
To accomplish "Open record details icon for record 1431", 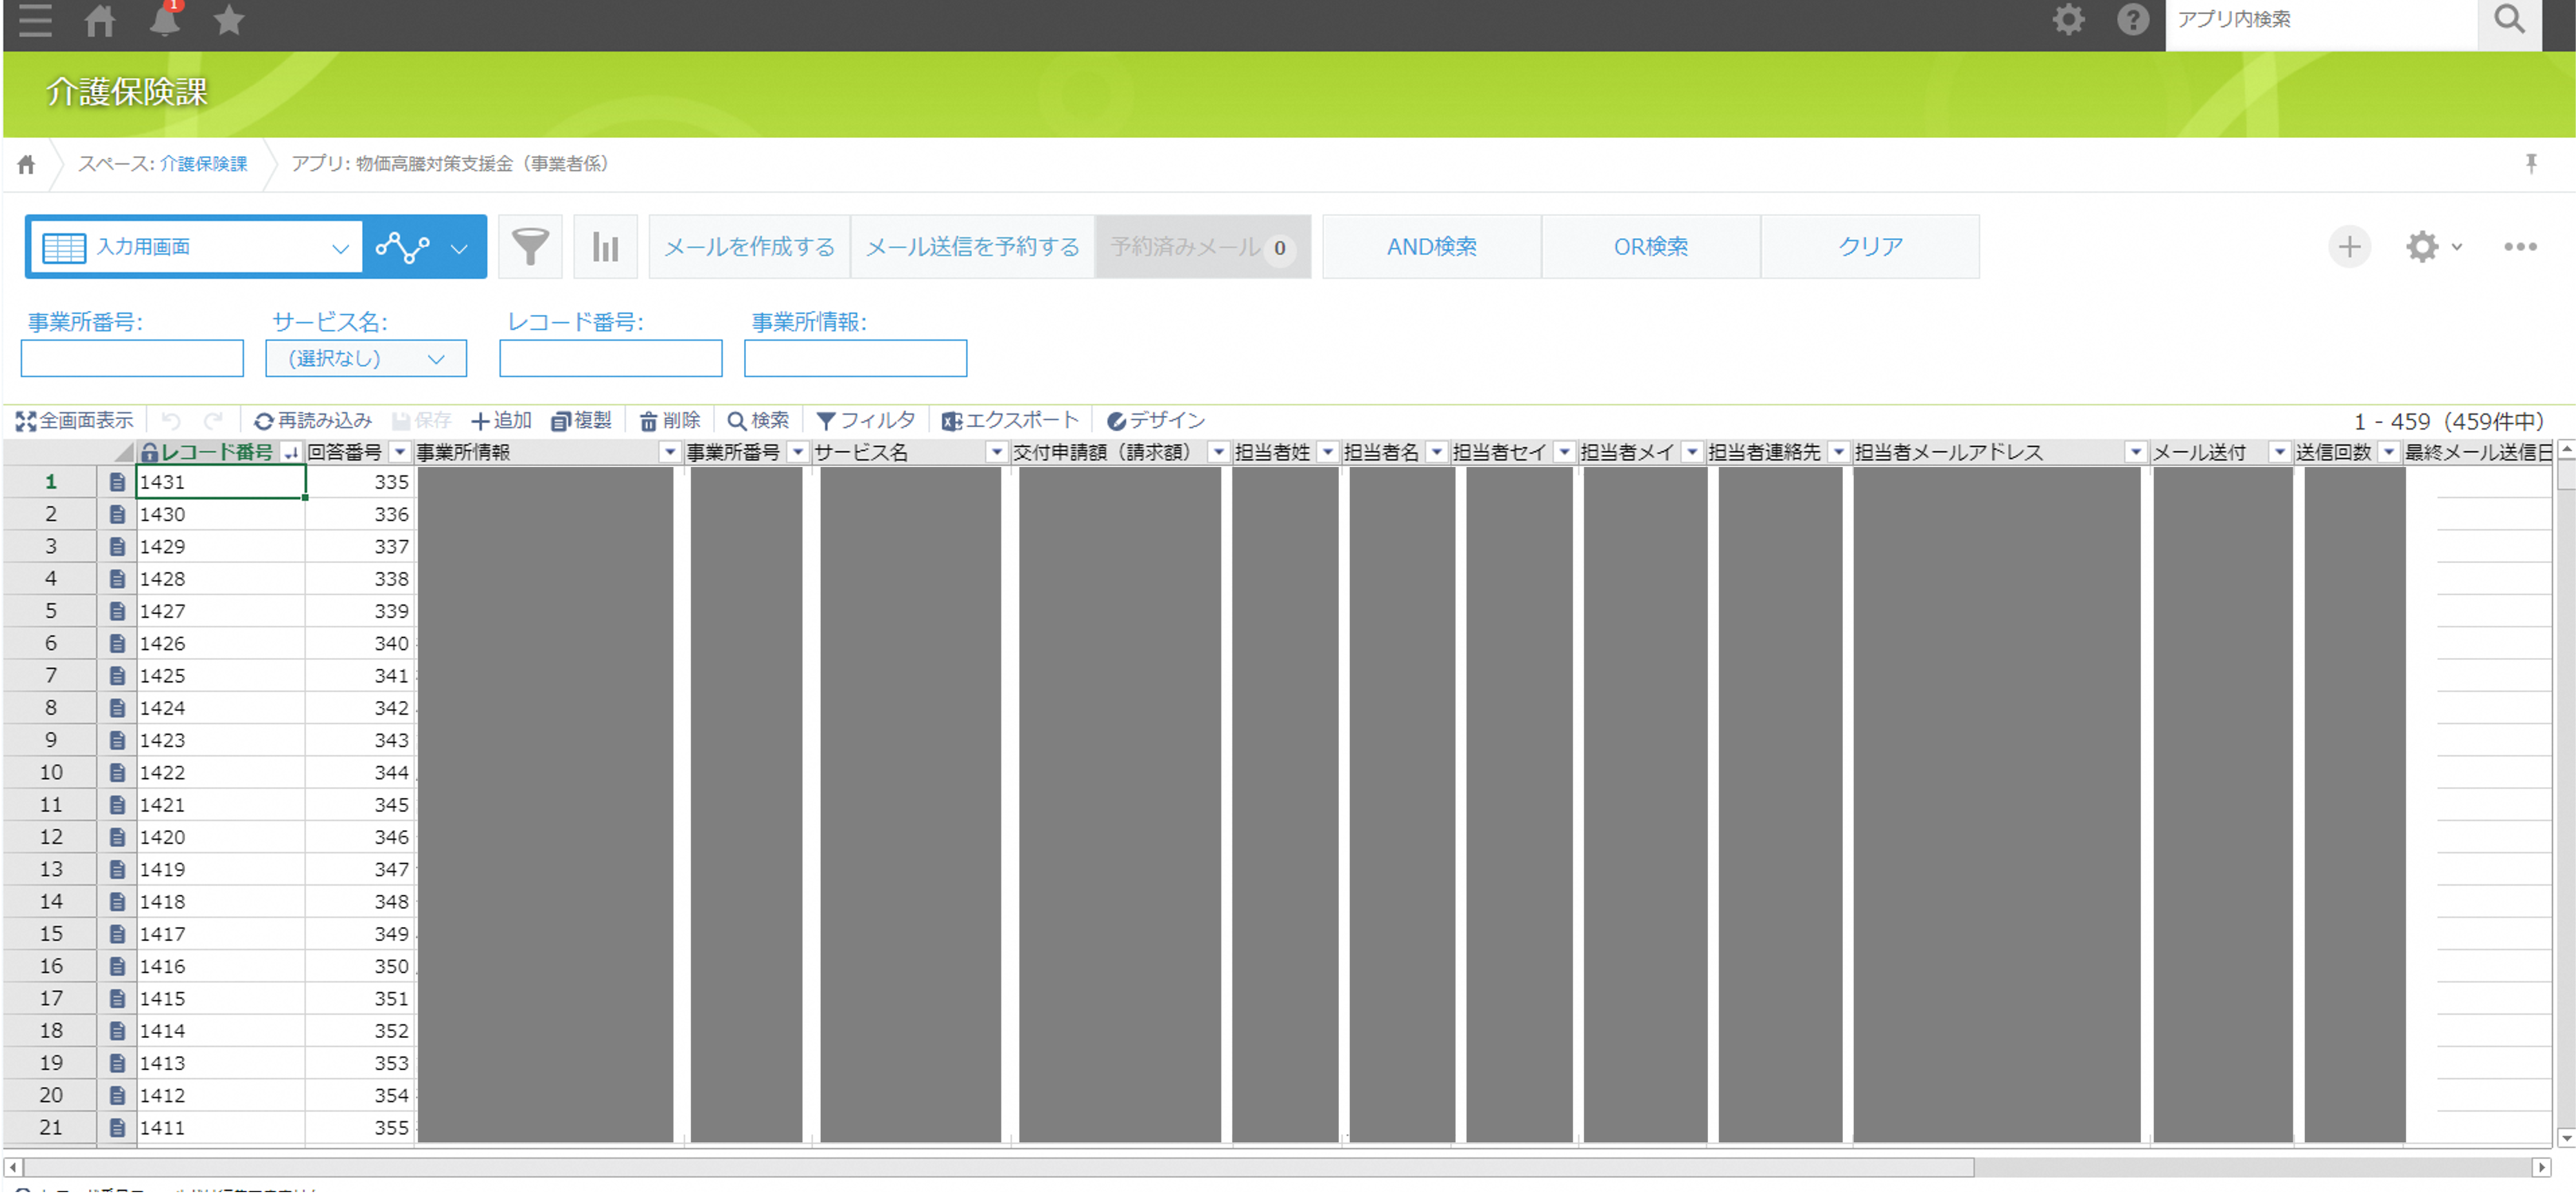I will point(117,482).
